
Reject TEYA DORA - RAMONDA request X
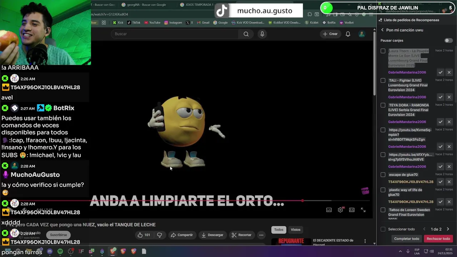[x=449, y=122]
